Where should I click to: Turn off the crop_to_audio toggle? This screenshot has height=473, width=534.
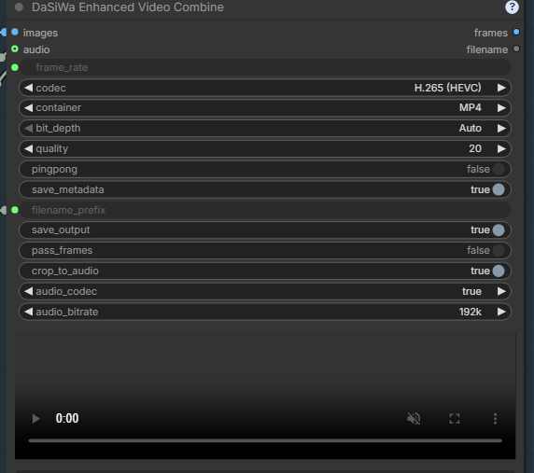pos(499,271)
